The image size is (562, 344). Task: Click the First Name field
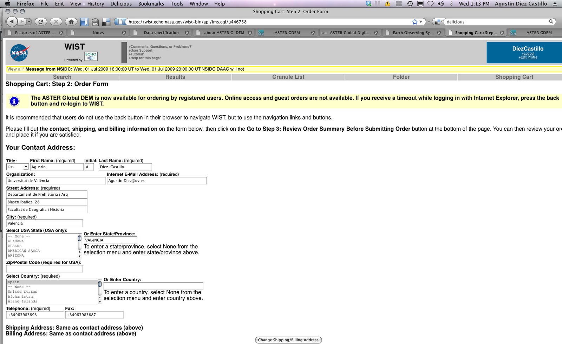[57, 167]
